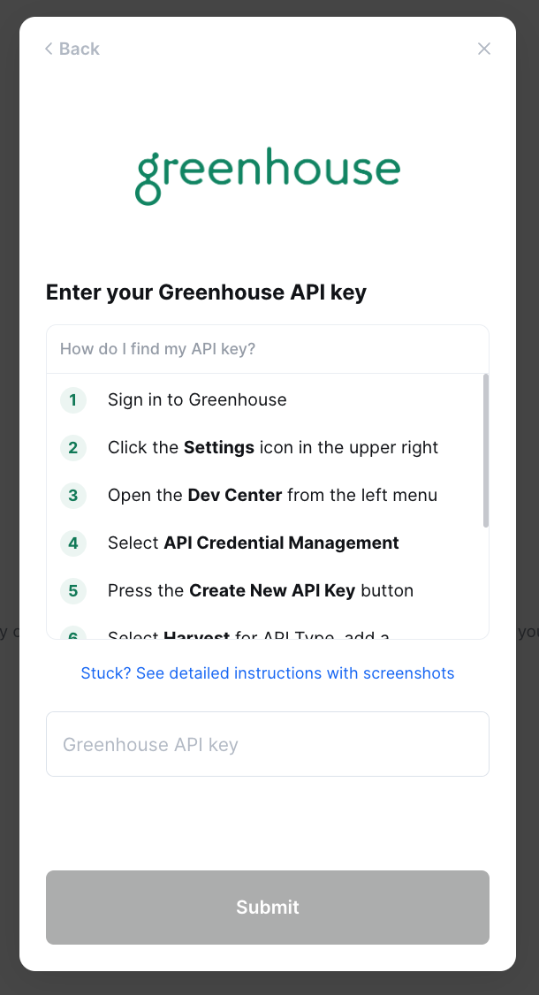Click the instructions list scrollbar
Image resolution: width=539 pixels, height=995 pixels.
pos(486,451)
